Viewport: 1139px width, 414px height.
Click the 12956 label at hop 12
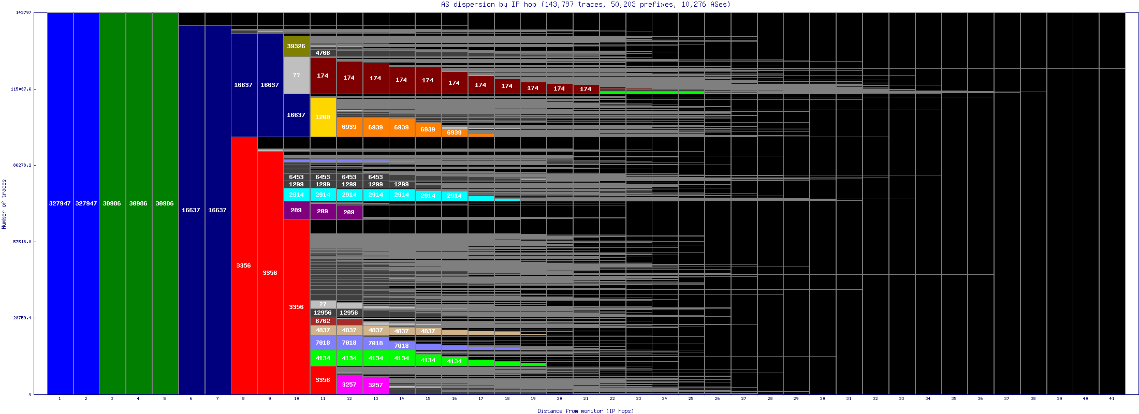(x=349, y=313)
